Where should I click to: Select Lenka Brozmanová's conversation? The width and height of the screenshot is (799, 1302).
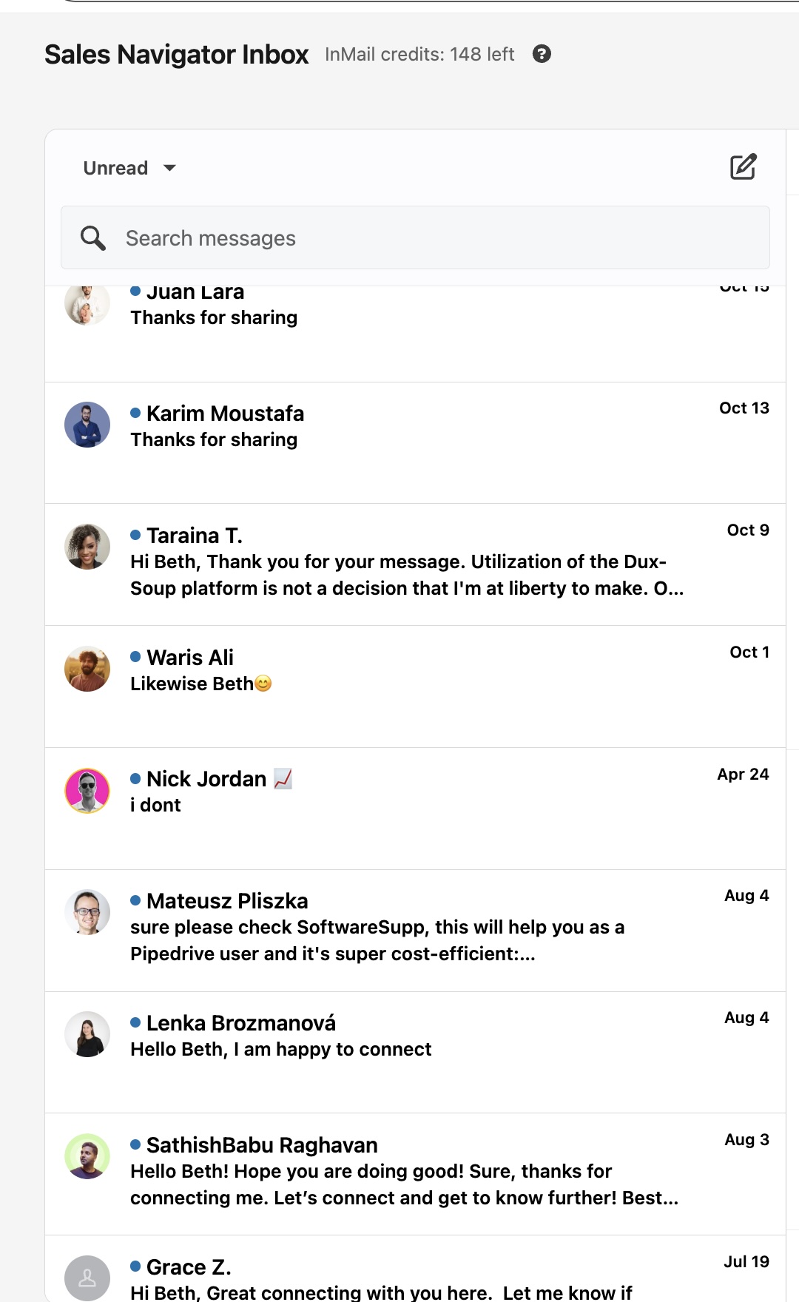pos(414,1049)
